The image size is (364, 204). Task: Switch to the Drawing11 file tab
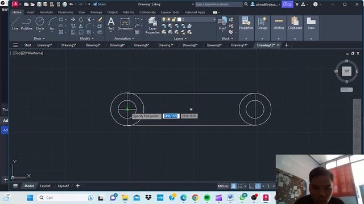[239, 45]
